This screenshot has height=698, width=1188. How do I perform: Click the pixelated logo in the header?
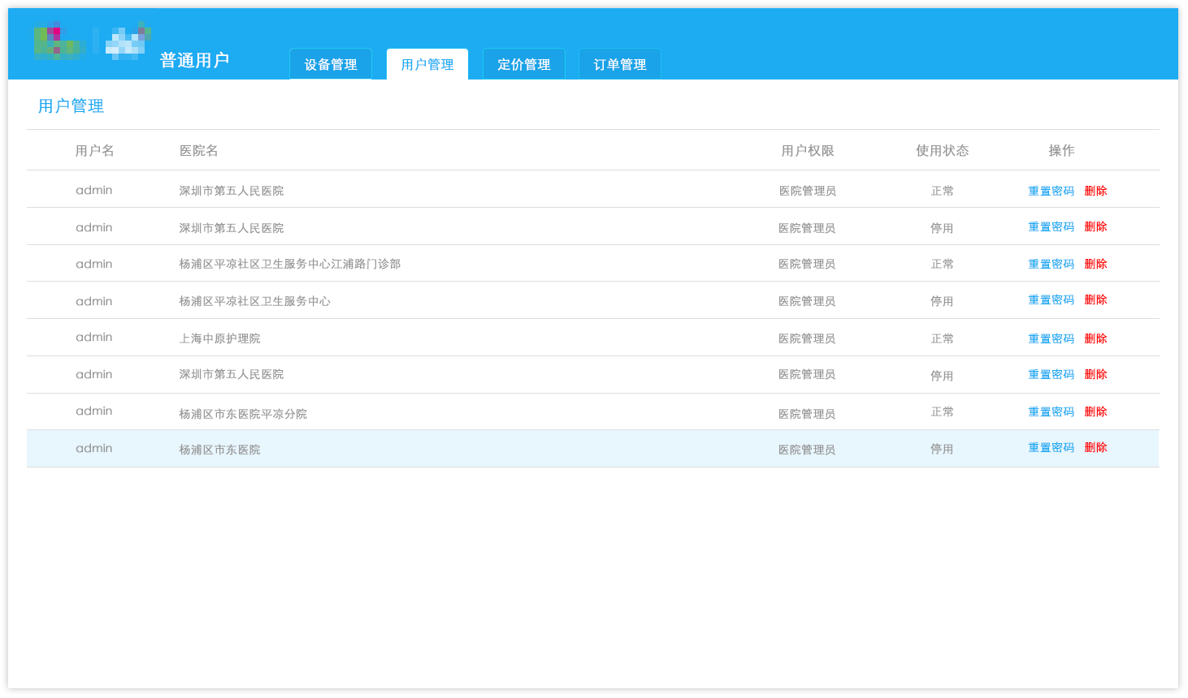point(92,41)
